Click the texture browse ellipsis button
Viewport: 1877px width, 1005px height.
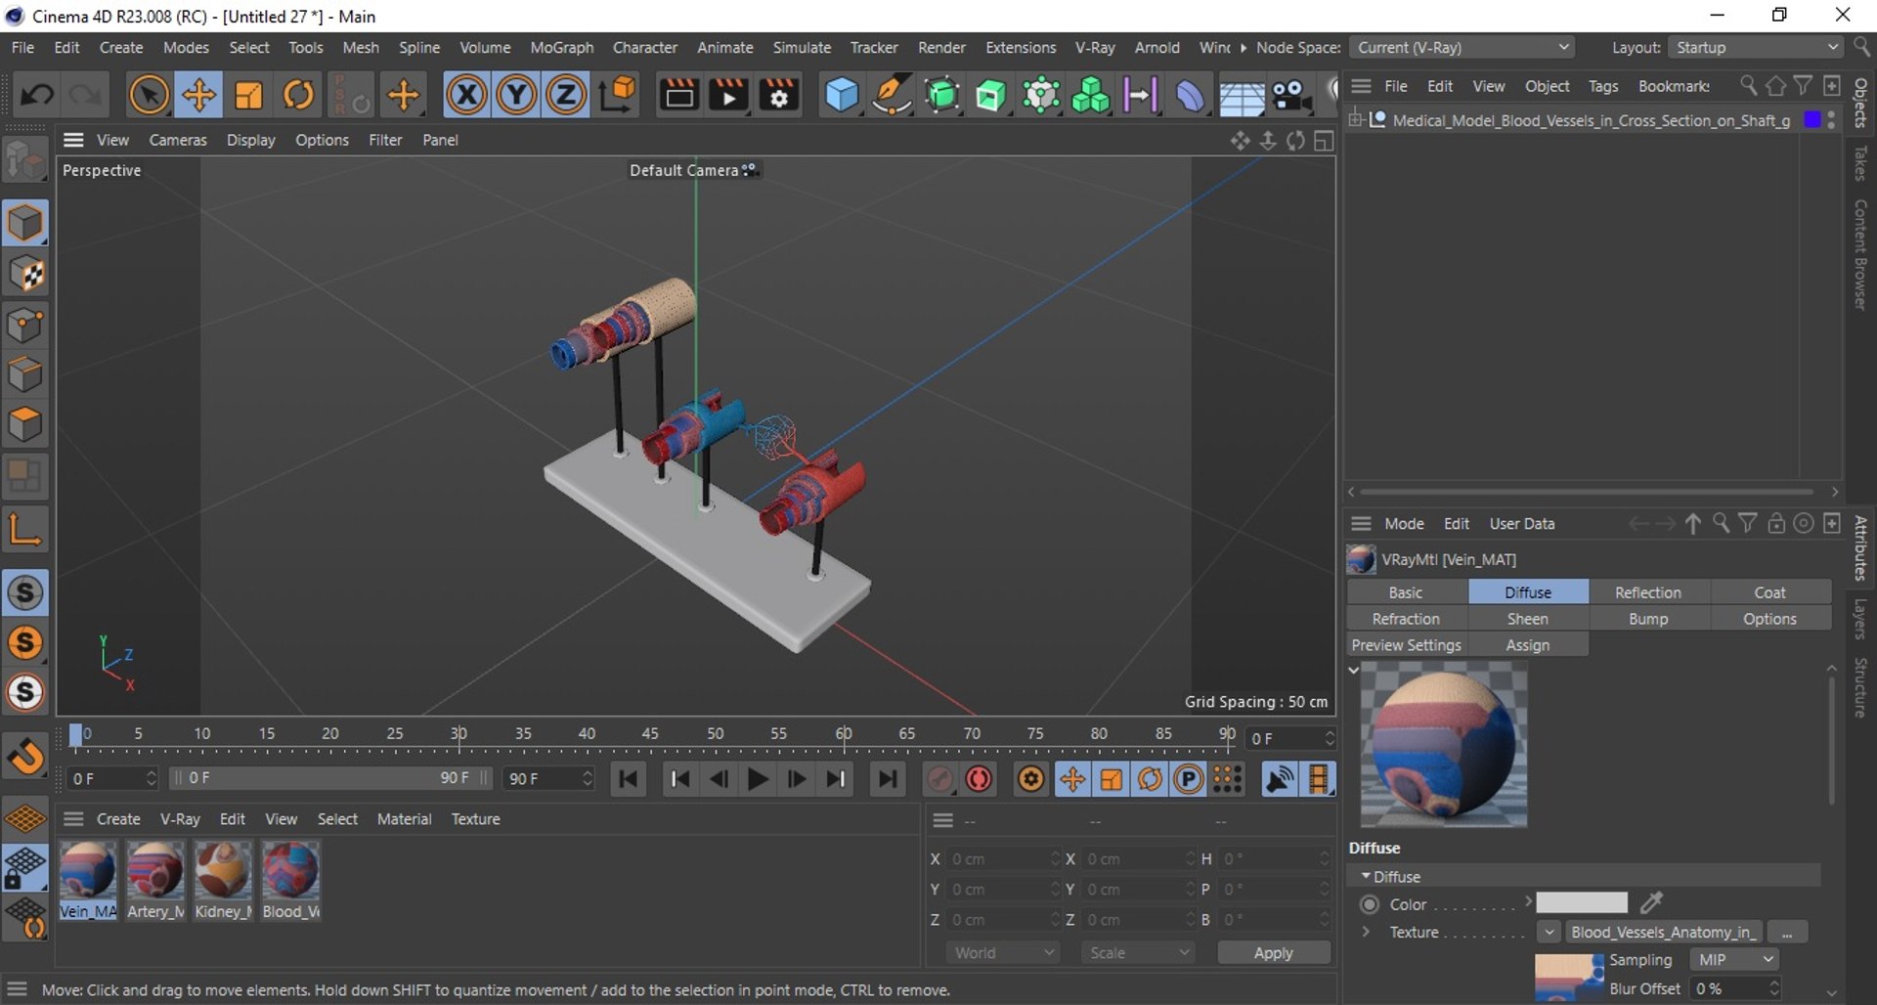pos(1787,932)
